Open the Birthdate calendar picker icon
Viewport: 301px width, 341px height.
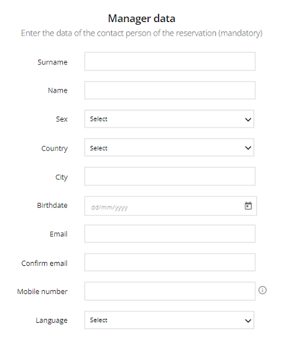[248, 206]
